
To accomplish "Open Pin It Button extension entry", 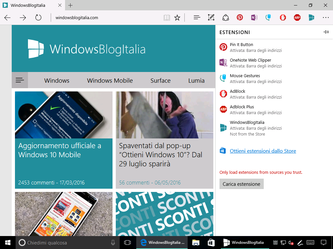I will coord(274,47).
